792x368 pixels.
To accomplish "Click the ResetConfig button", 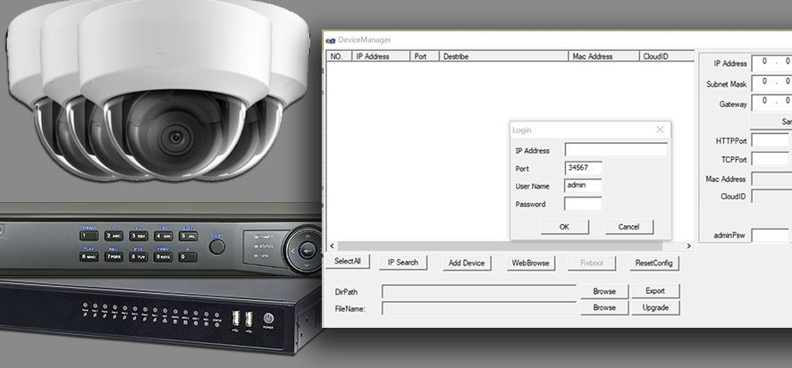I will coord(654,263).
